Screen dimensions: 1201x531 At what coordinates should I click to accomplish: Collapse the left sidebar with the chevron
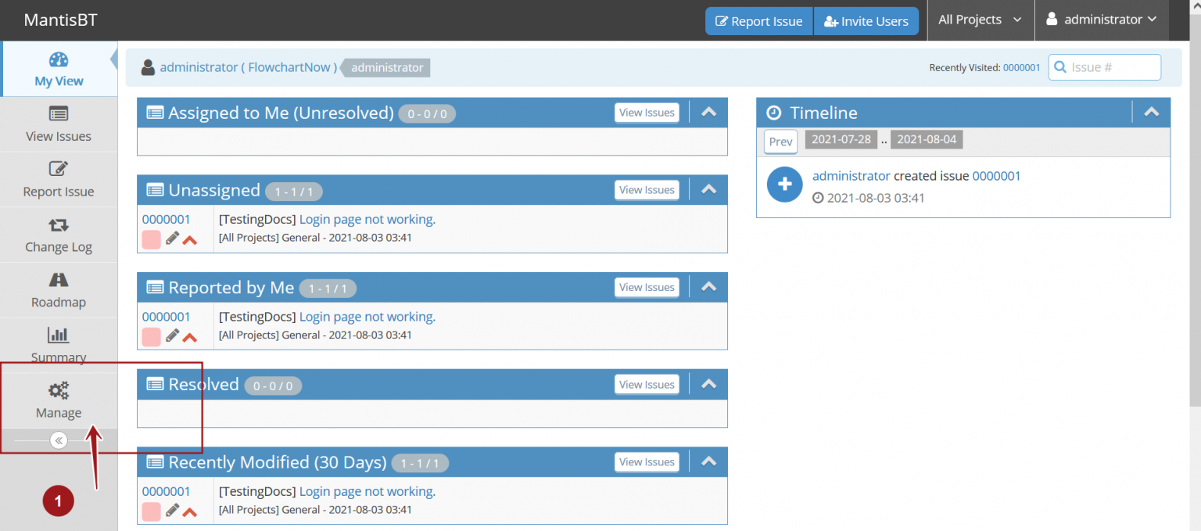[58, 440]
